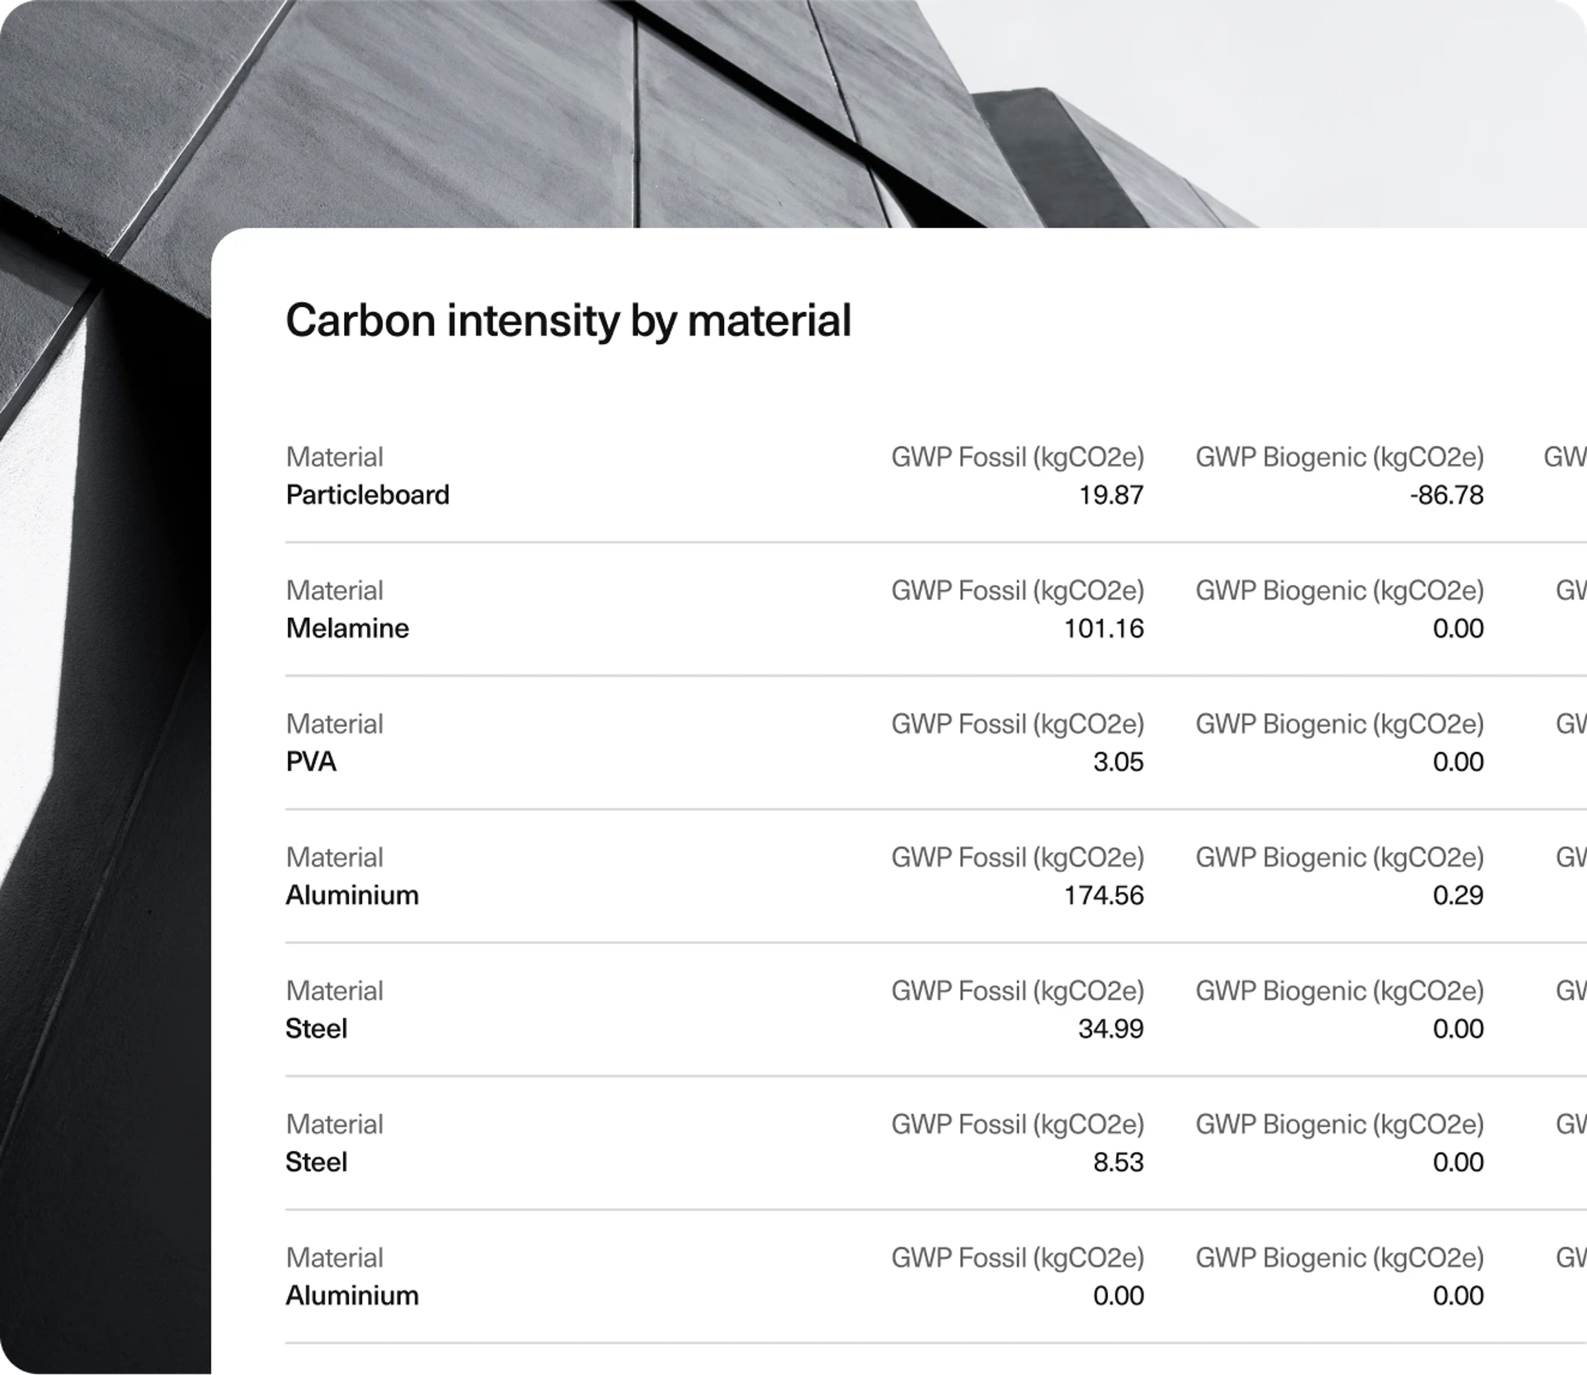This screenshot has height=1375, width=1587.
Task: Click the Aluminium GWP Biogenic value 0.29
Action: 1458,896
